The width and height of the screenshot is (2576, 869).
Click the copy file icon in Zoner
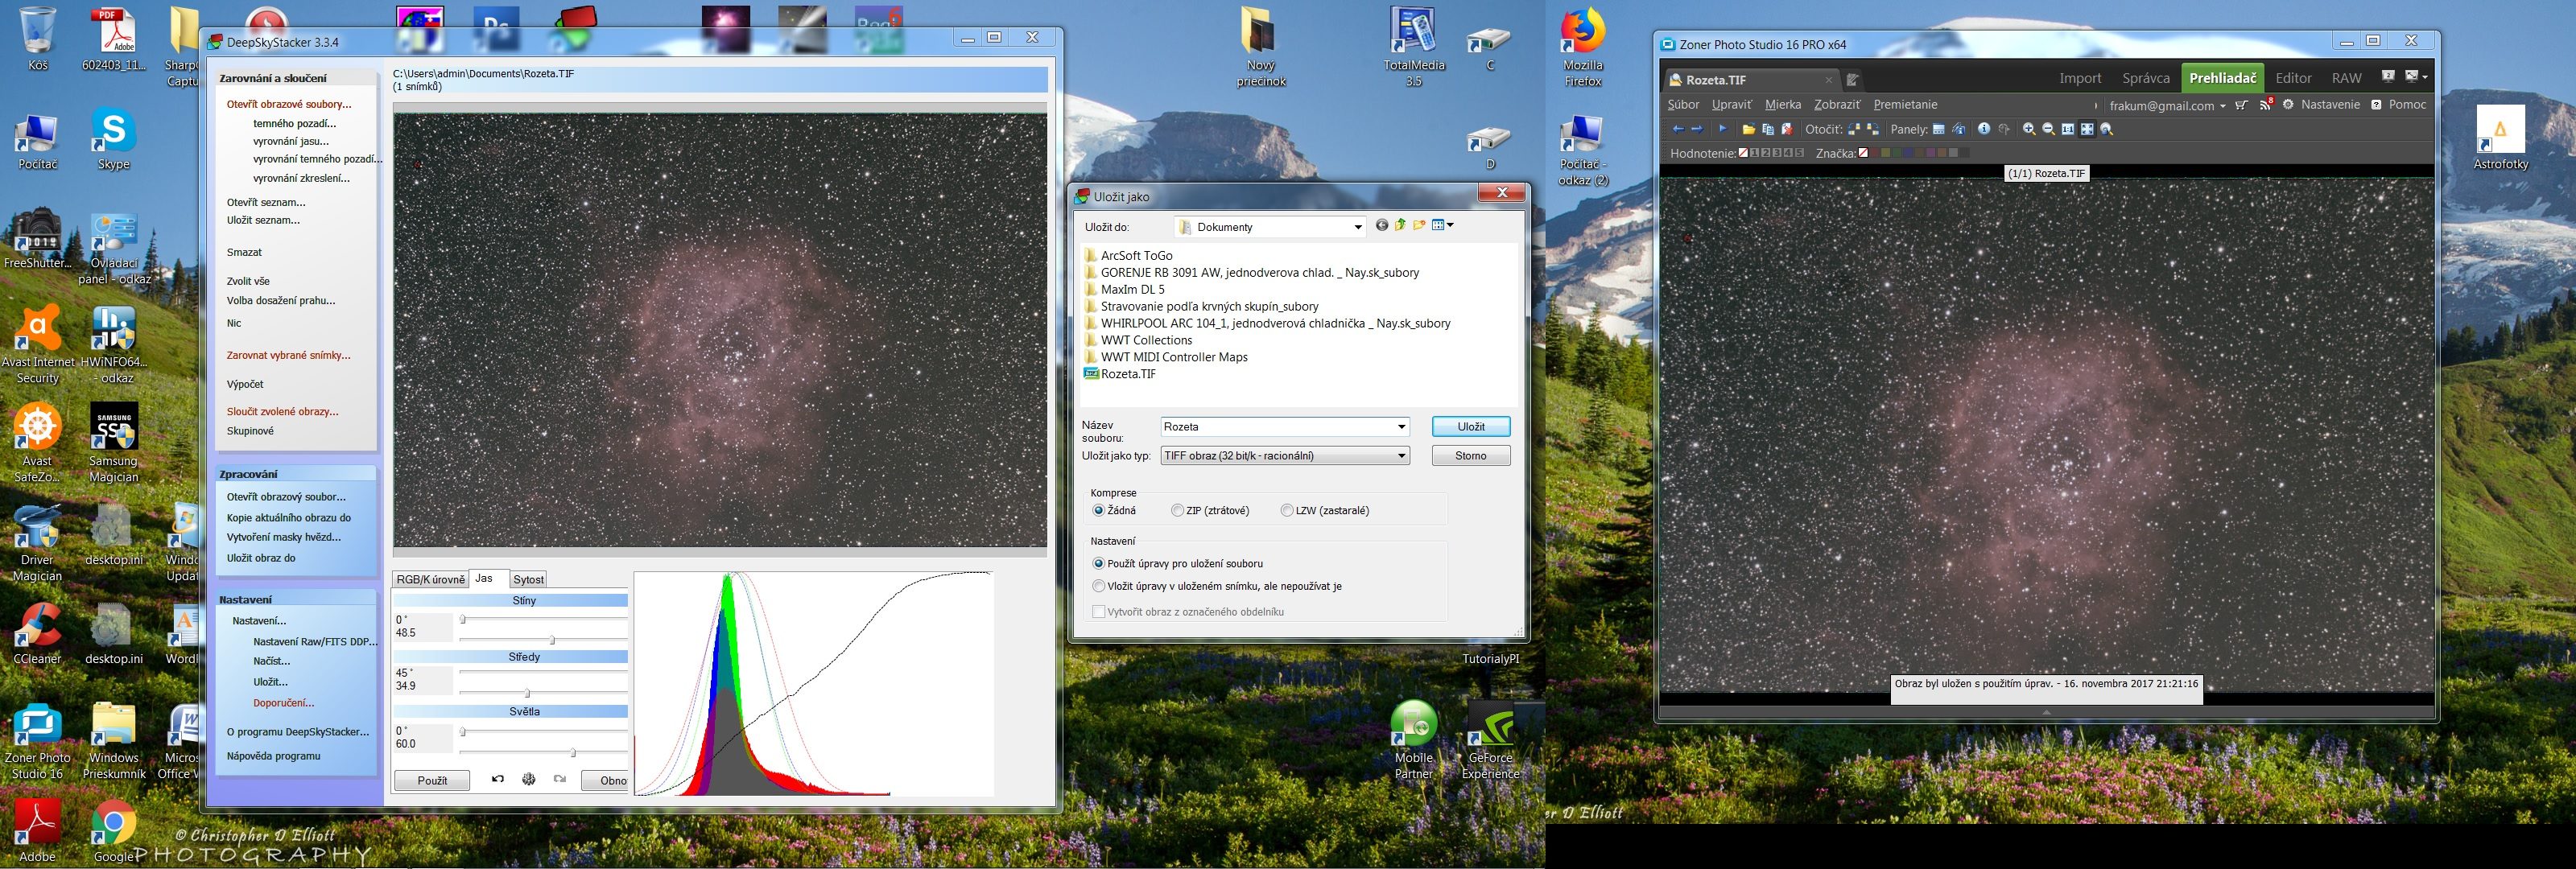point(1768,129)
